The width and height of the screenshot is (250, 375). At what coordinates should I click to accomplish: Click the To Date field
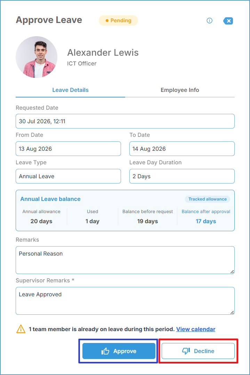(x=182, y=149)
